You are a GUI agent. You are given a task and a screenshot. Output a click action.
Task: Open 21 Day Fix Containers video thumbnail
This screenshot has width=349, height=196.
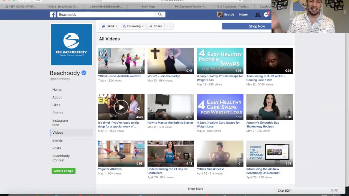[171, 154]
